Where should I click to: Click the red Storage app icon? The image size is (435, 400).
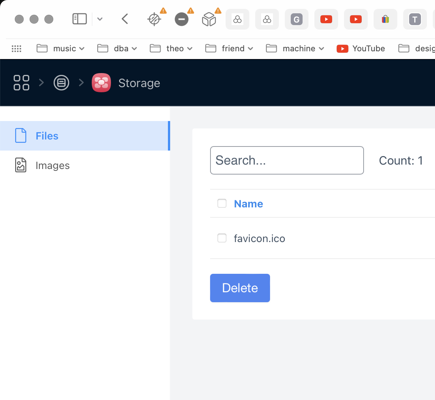click(101, 83)
